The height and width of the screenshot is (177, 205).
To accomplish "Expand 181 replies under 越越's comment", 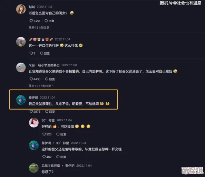I will 40,28.
